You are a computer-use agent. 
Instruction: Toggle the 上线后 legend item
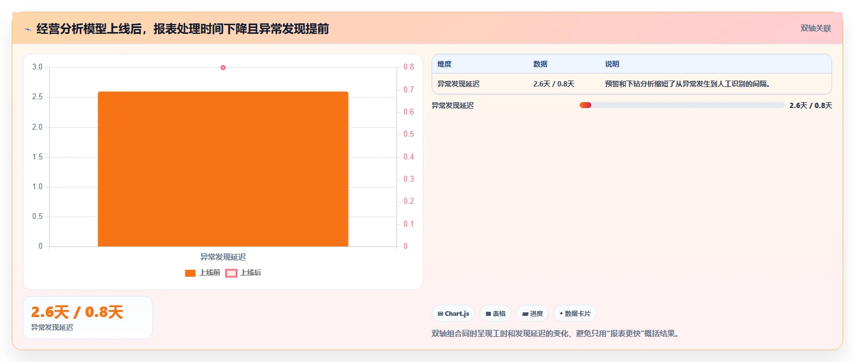243,273
